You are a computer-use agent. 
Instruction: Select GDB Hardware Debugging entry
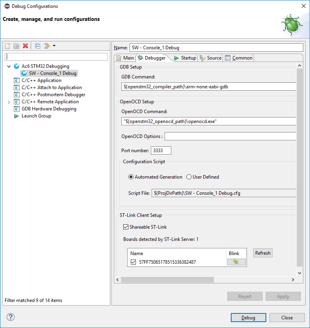click(x=49, y=109)
